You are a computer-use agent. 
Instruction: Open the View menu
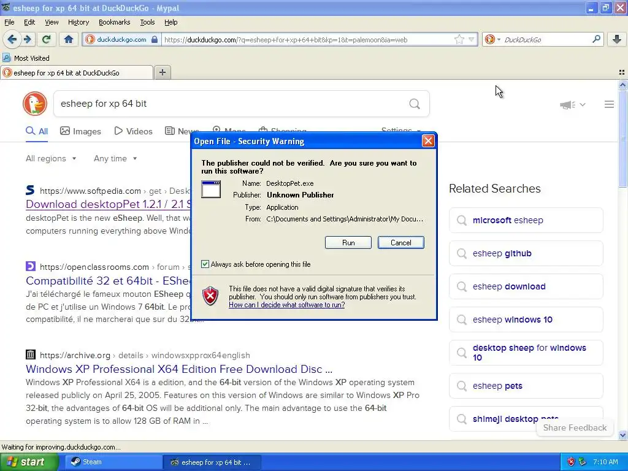[52, 22]
